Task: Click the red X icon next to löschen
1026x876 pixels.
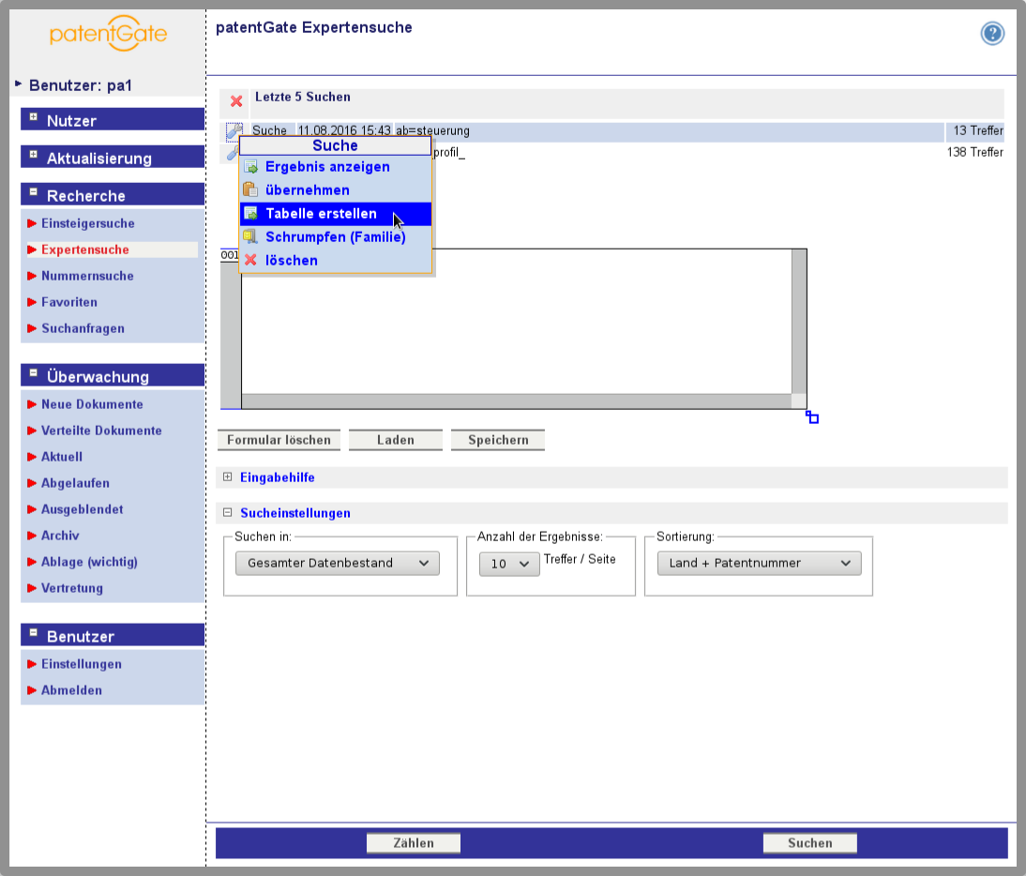Action: pyautogui.click(x=250, y=260)
